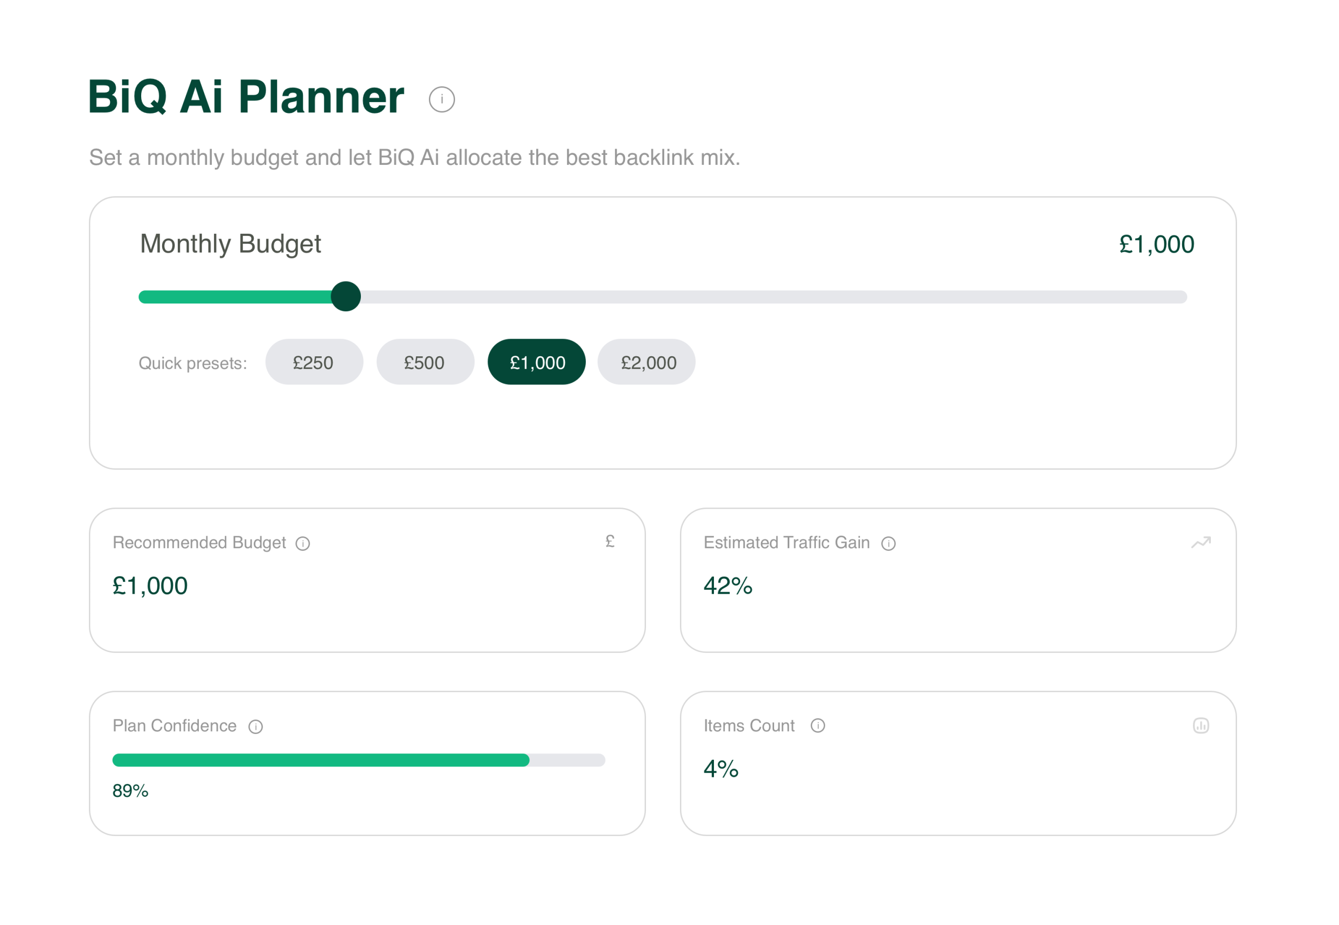Open the Items Count info tooltip
Image resolution: width=1339 pixels, height=925 pixels.
[x=818, y=726]
